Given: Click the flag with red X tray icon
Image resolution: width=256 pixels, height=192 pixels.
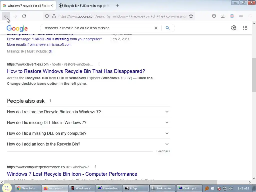Looking at the screenshot, I should 218,188.
